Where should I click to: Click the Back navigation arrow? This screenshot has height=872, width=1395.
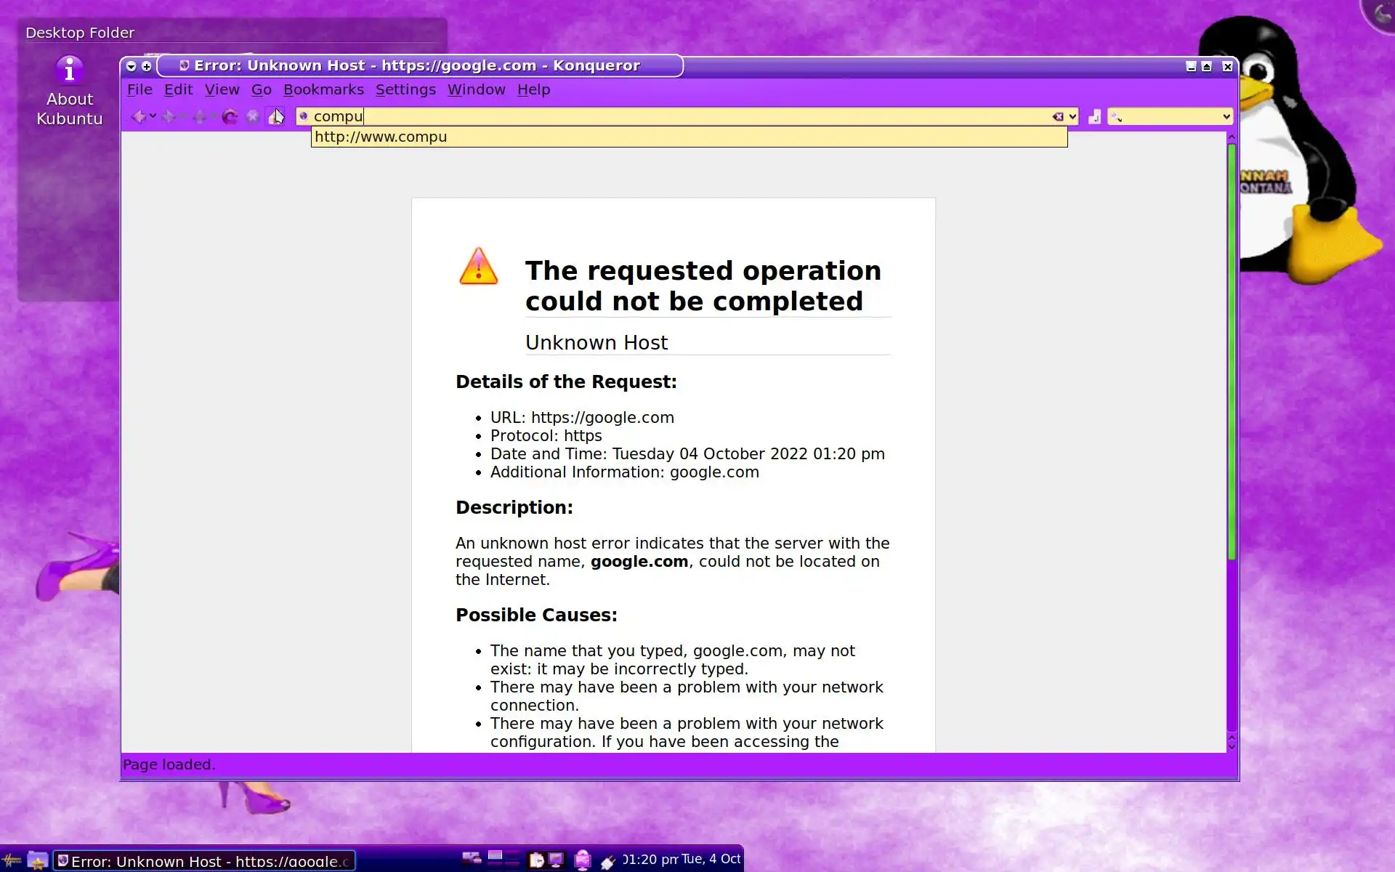(x=137, y=116)
